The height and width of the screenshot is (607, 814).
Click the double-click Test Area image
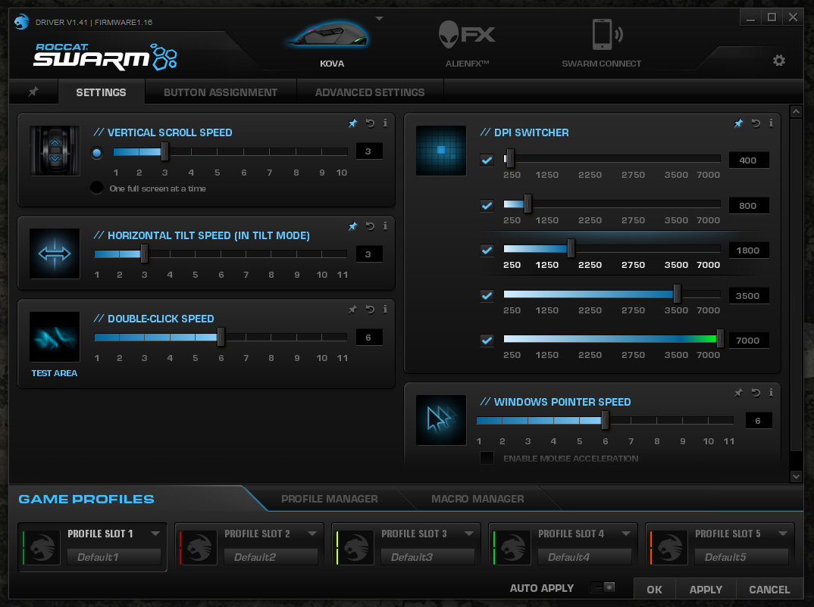pyautogui.click(x=55, y=337)
